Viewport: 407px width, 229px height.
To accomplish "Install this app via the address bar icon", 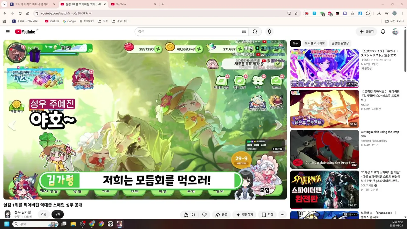I will tap(289, 13).
